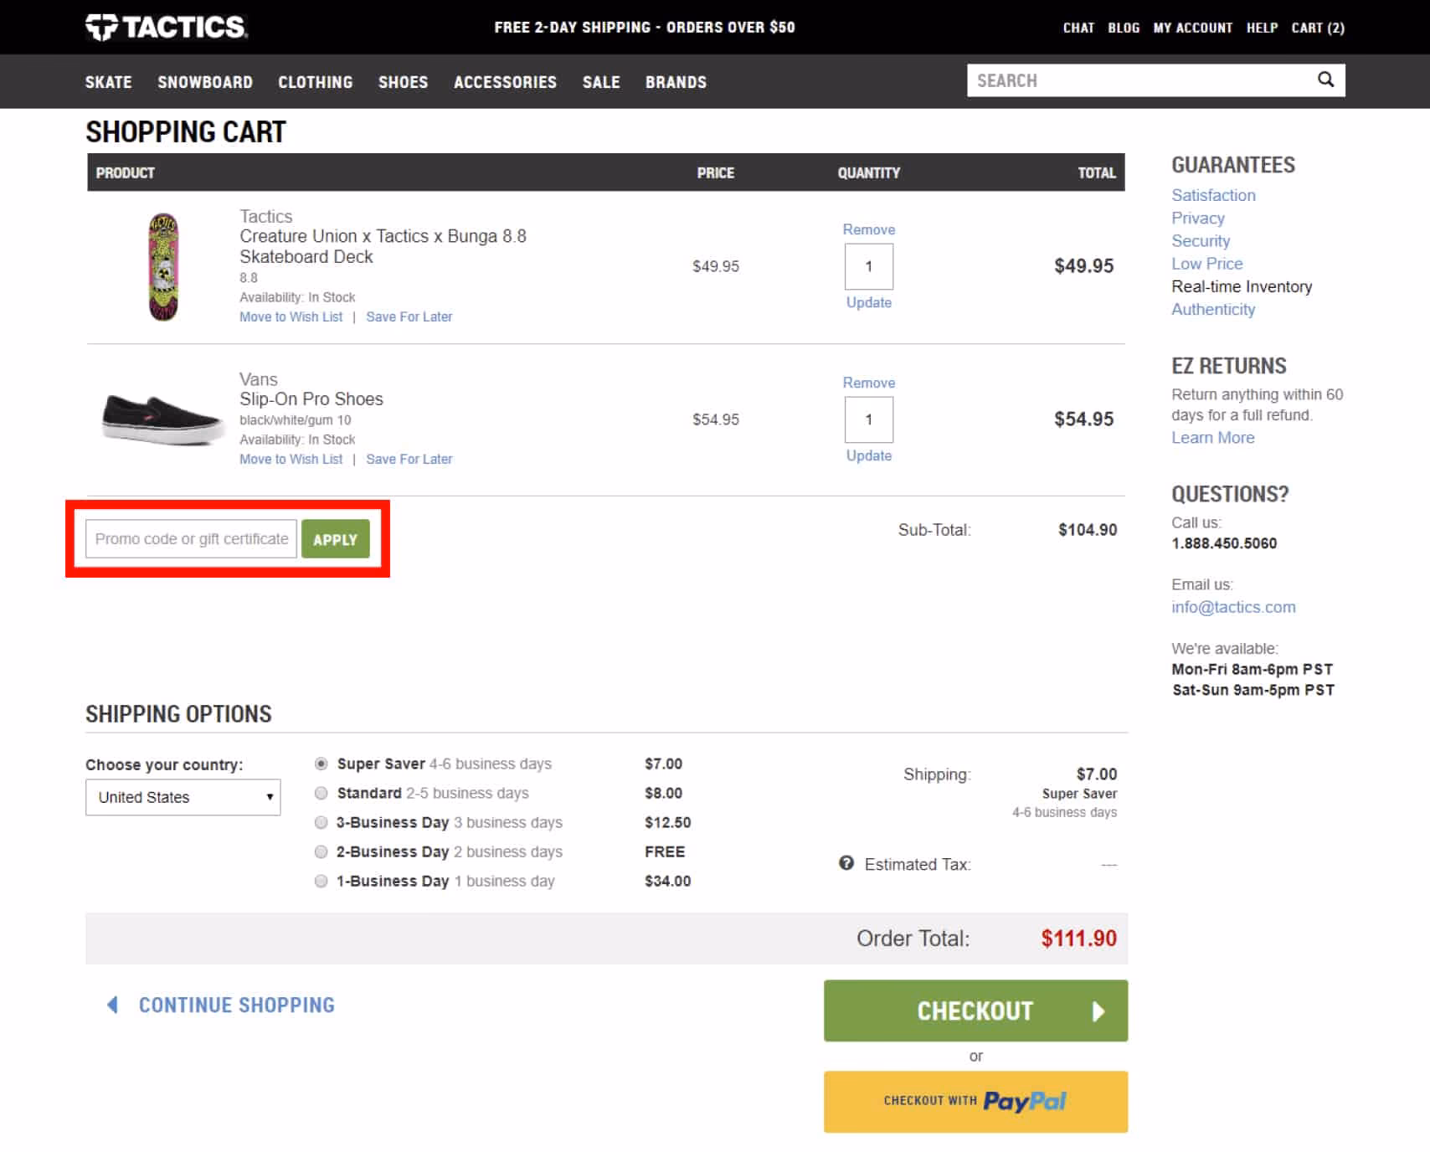The height and width of the screenshot is (1152, 1430).
Task: Open the skateboard deck thumbnail
Action: coord(163,267)
